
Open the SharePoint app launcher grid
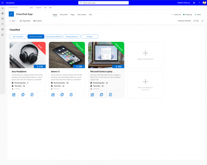pos(3,3)
